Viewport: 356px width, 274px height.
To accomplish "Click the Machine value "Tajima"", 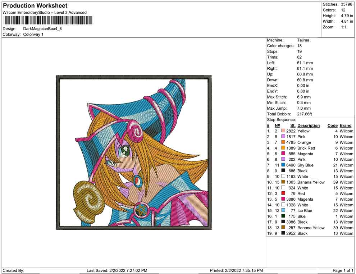I will (303, 40).
